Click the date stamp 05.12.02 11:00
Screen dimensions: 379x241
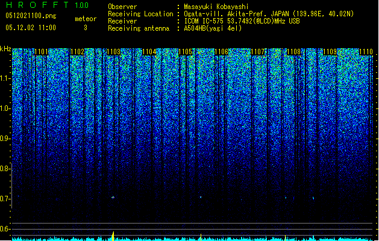coord(31,28)
